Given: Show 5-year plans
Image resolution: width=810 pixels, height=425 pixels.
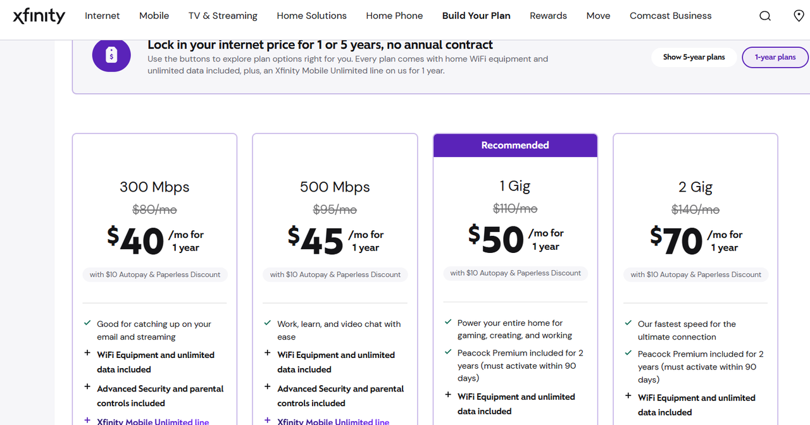Looking at the screenshot, I should (694, 57).
